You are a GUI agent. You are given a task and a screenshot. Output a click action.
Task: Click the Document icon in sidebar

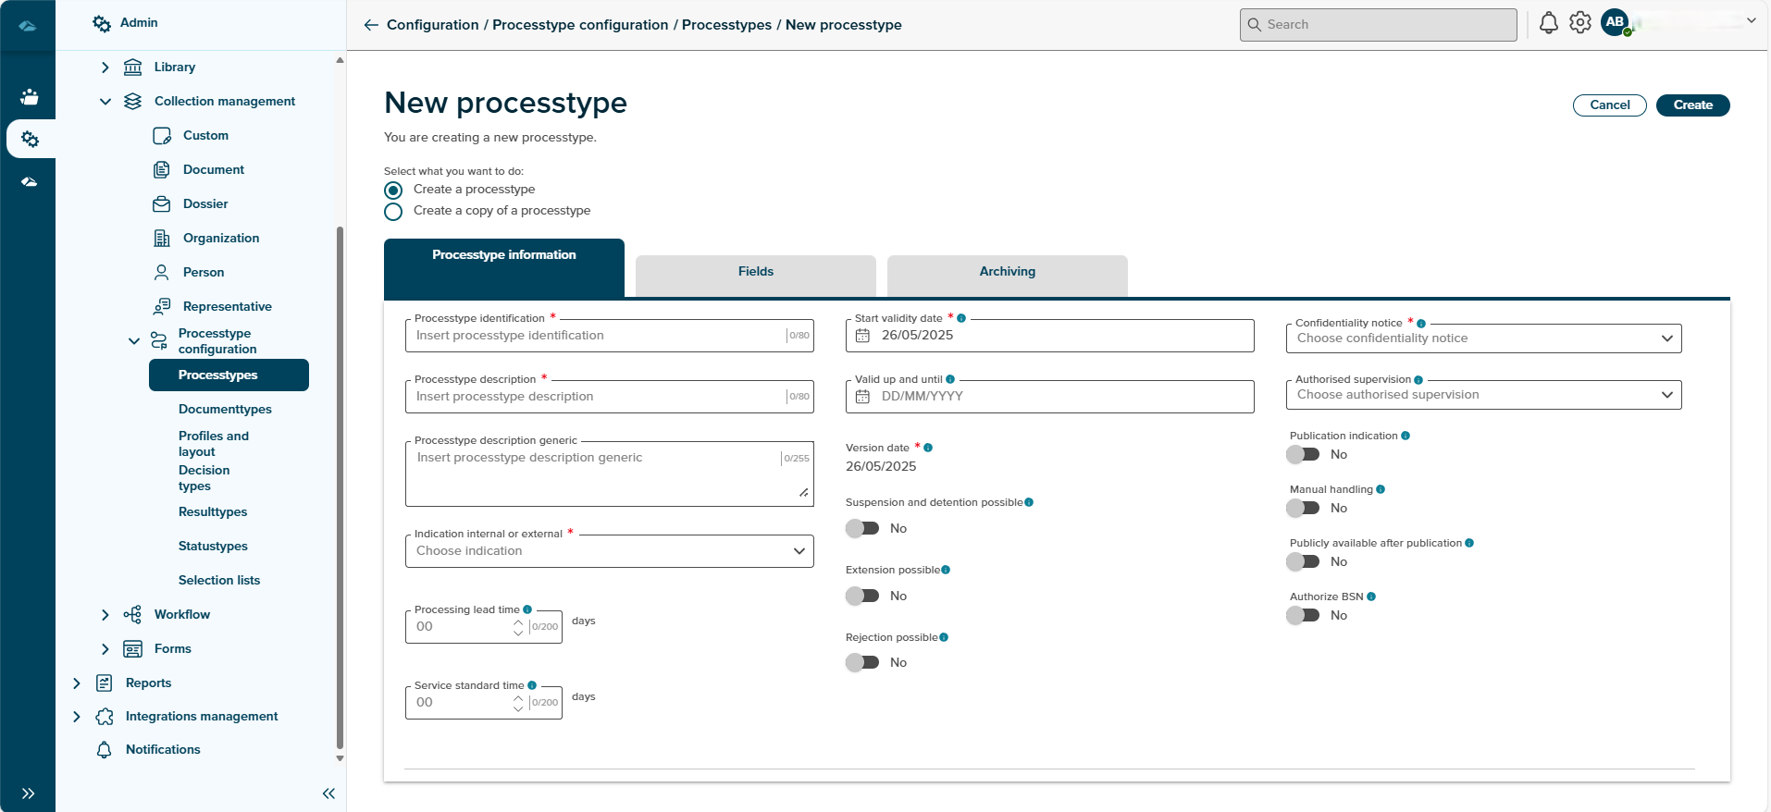click(162, 169)
